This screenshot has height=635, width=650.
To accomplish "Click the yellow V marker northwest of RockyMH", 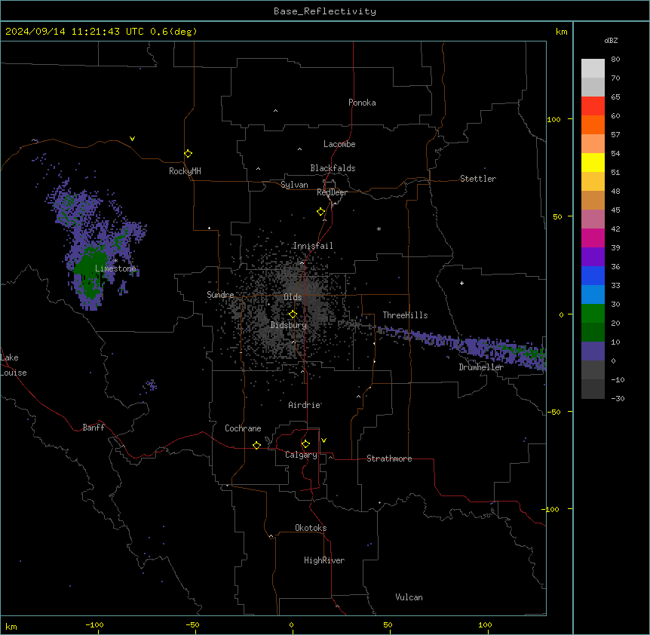I will click(x=132, y=139).
